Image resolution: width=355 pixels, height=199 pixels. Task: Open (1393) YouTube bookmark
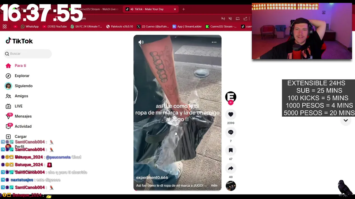click(x=55, y=27)
